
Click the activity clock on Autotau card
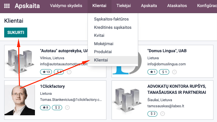click(69, 72)
